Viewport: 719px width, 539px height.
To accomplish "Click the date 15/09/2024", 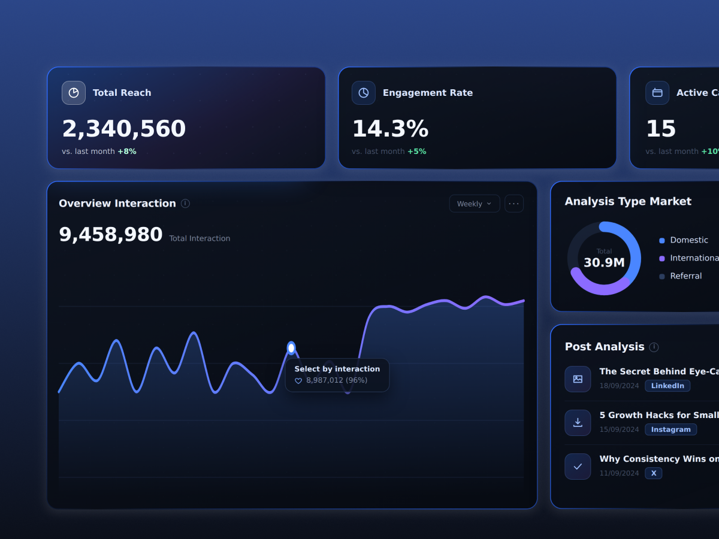I will click(620, 429).
